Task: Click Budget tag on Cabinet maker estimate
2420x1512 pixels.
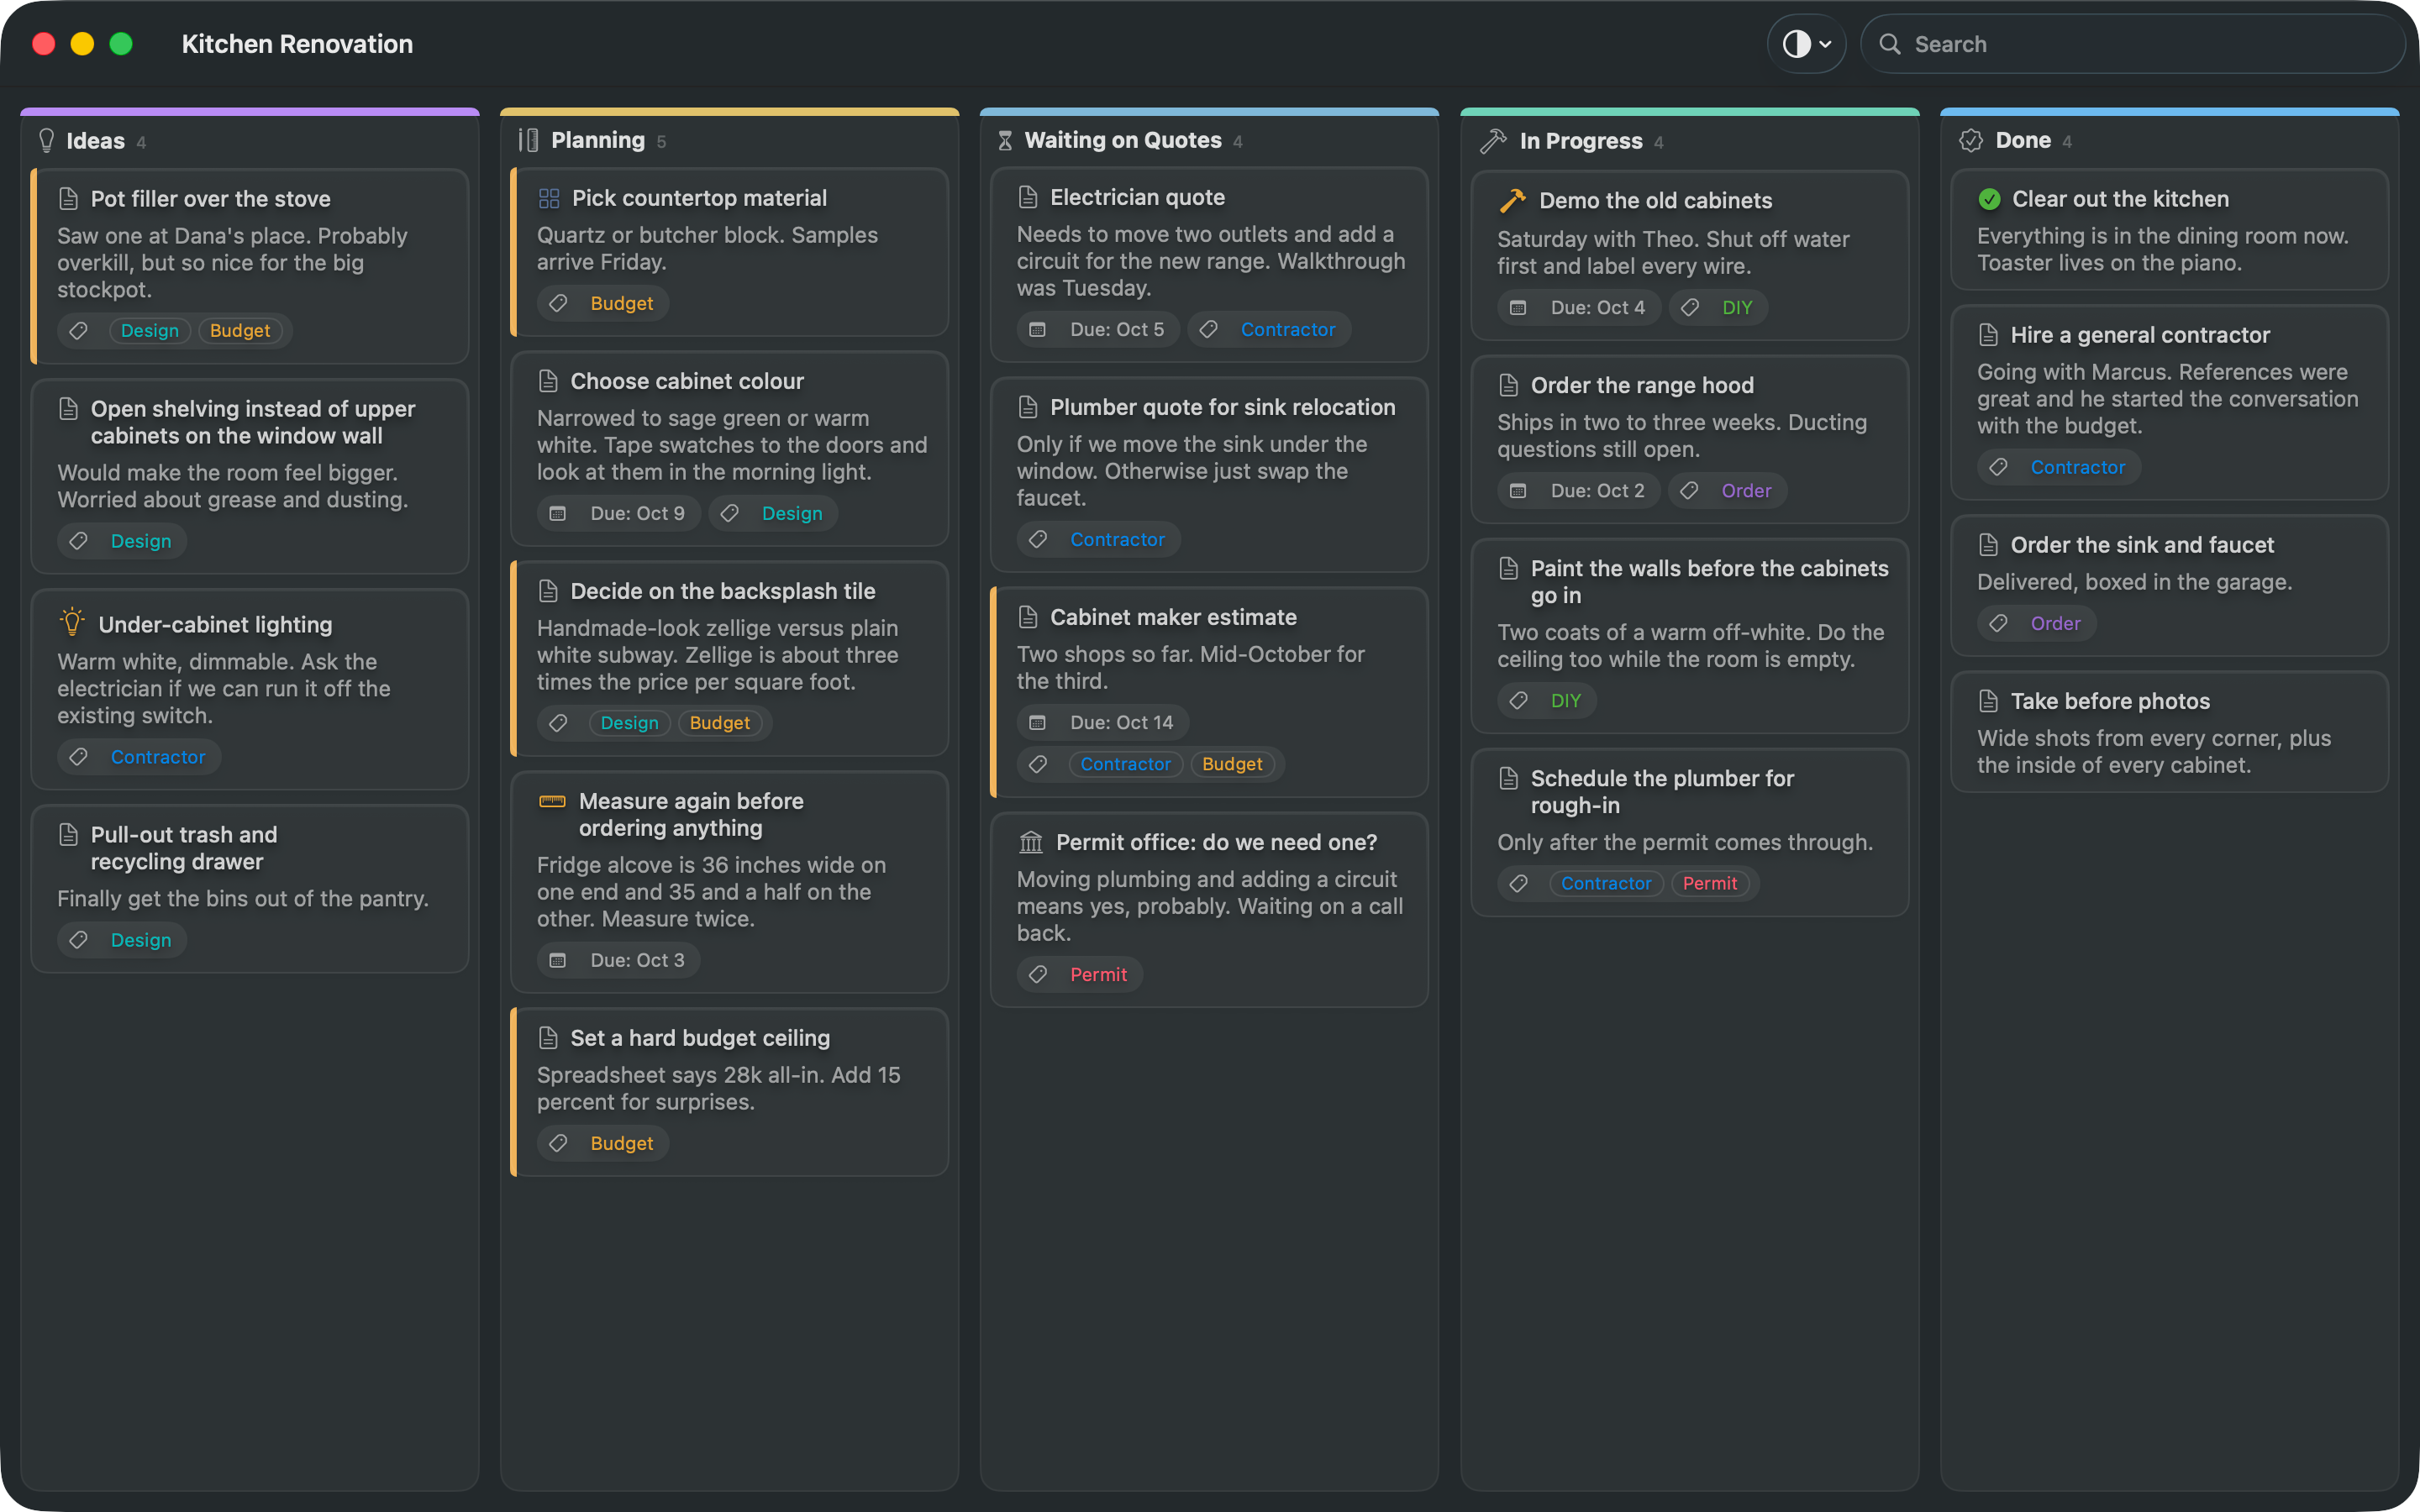Action: 1232,764
